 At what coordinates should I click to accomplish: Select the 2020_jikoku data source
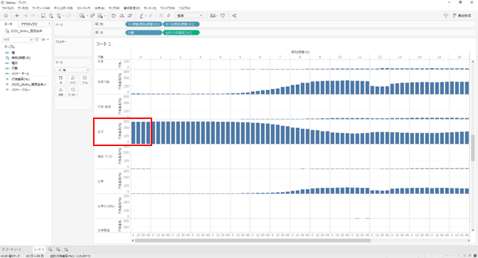(x=24, y=31)
